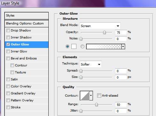Enable the Color Overlay checkbox
Image resolution: width=156 pixels, height=116 pixels.
click(x=8, y=86)
